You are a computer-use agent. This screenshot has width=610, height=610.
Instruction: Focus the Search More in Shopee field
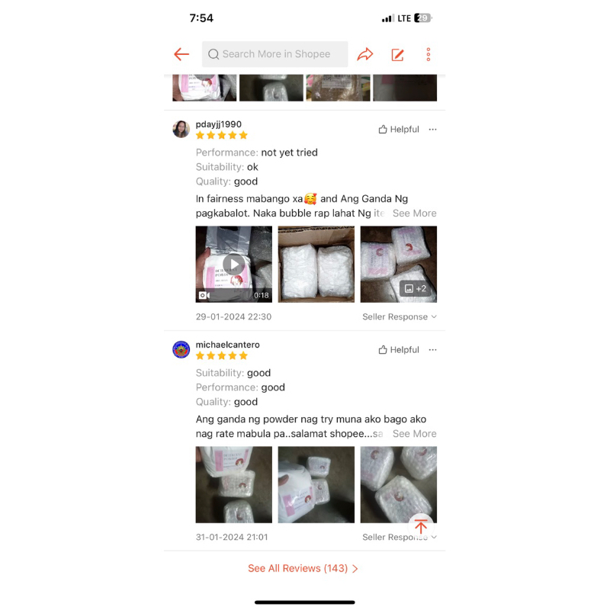pos(274,54)
